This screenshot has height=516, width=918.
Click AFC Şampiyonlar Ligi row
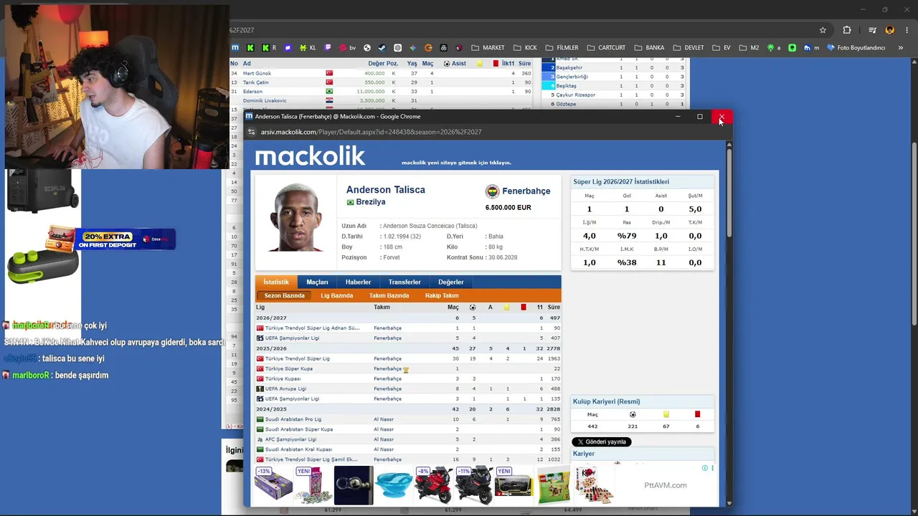408,439
